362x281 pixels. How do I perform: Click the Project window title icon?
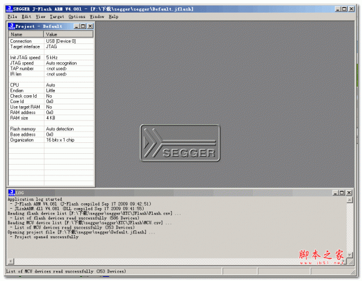[x=11, y=26]
